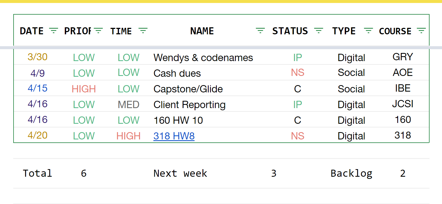Screen dimensions: 442x204
Task: Click the JCSI course cell
Action: [x=402, y=104]
